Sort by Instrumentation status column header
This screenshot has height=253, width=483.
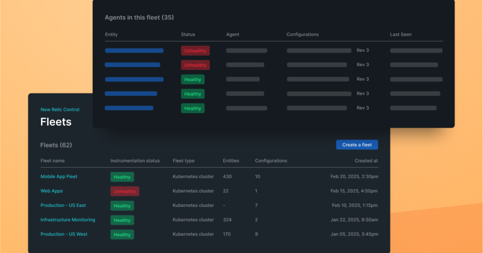tap(135, 161)
